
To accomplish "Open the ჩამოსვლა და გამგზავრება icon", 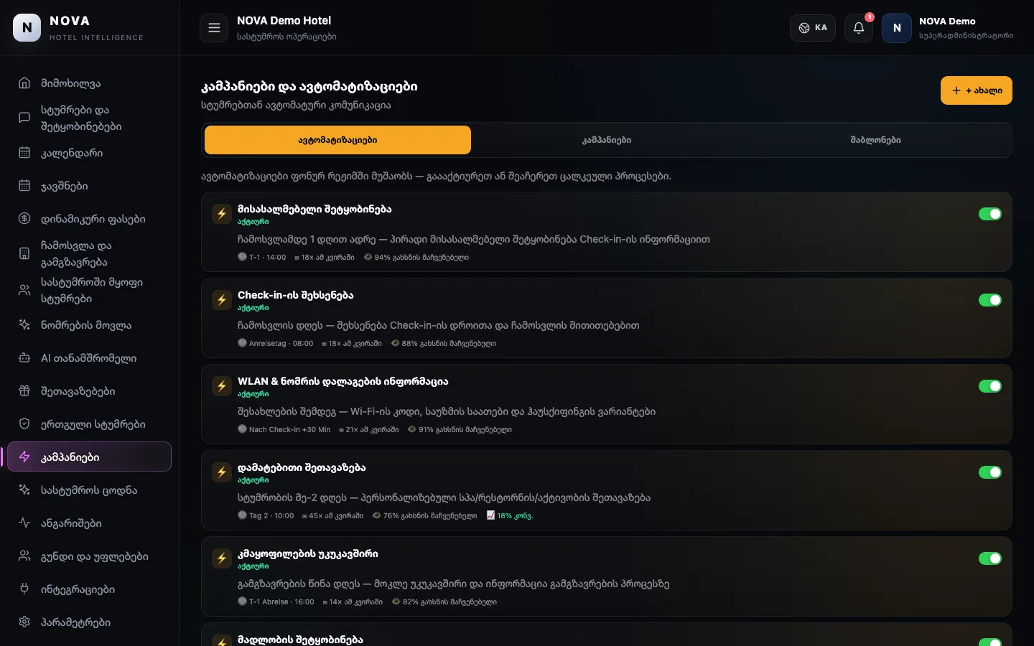I will 24,253.
